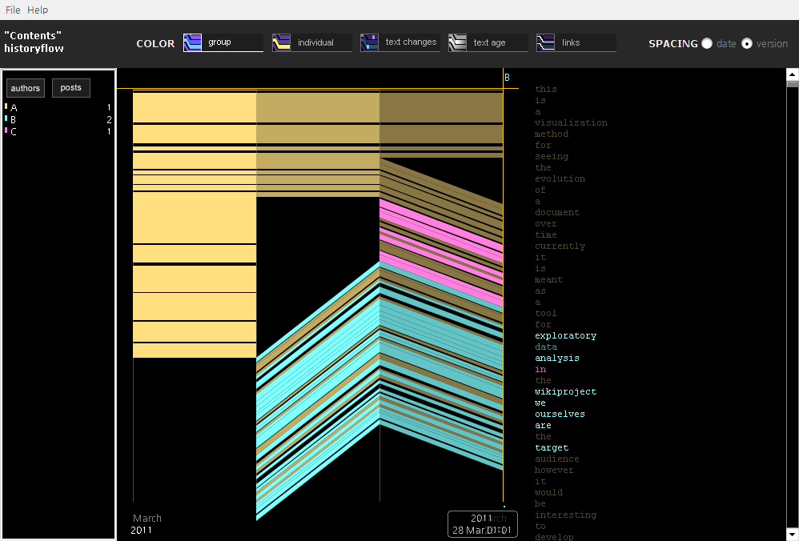Switch to the posts view
The height and width of the screenshot is (541, 799).
pyautogui.click(x=71, y=88)
